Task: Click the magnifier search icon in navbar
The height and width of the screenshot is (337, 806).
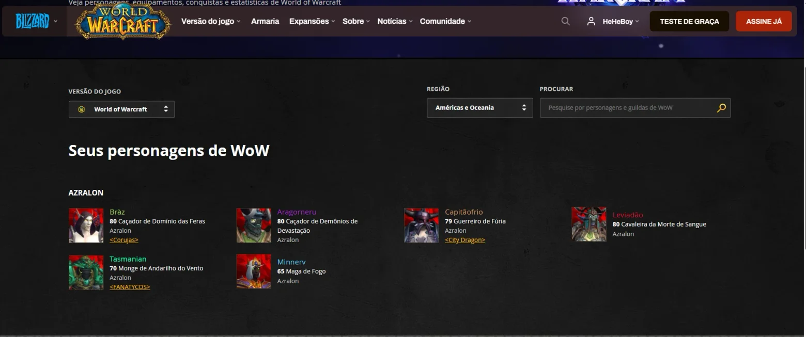Action: (x=566, y=21)
